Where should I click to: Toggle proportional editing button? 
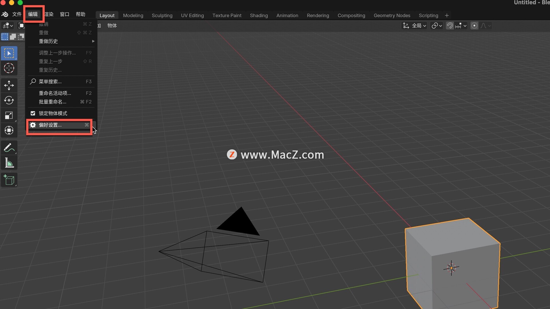click(x=474, y=26)
